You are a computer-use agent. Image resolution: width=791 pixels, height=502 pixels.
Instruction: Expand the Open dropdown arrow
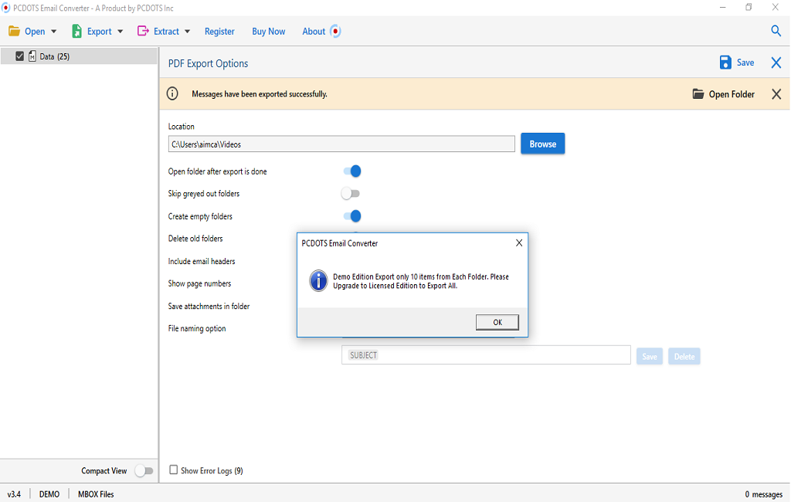pos(54,32)
